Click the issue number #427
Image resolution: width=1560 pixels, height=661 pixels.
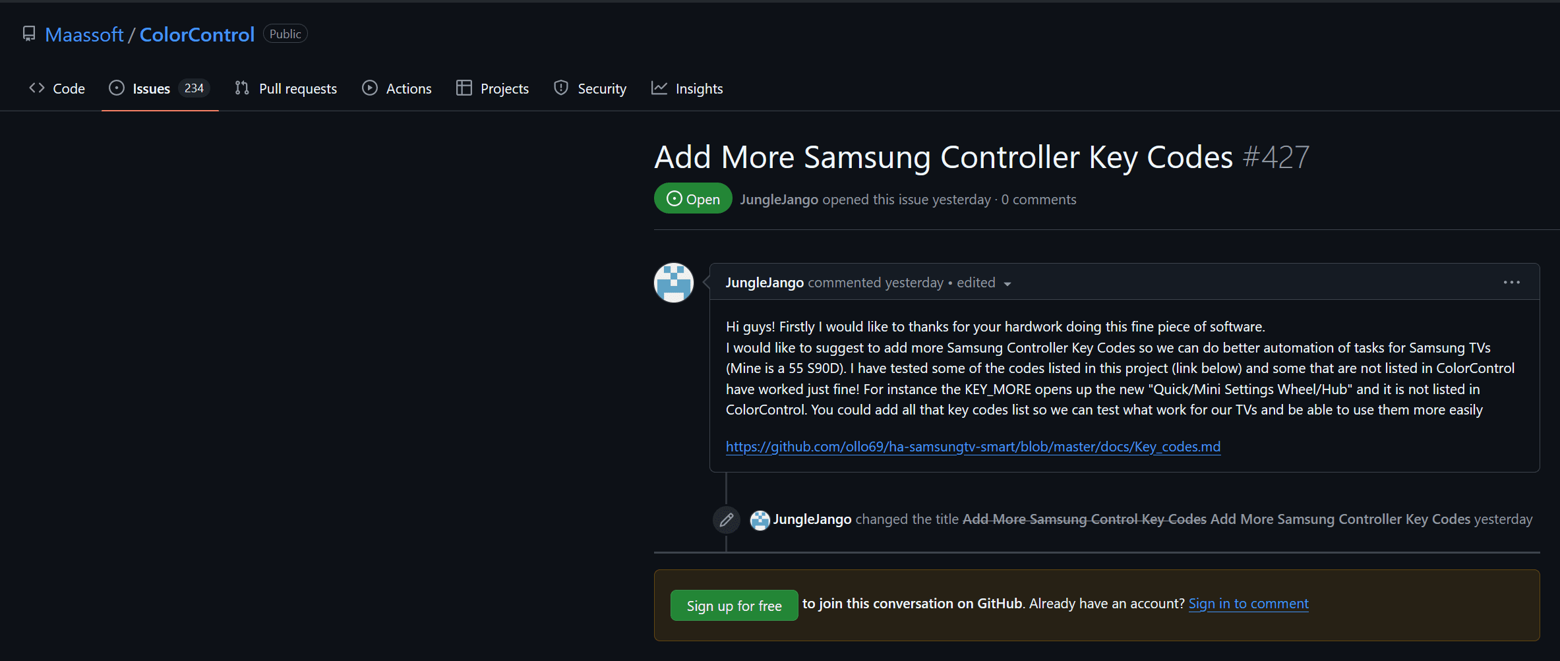1276,158
